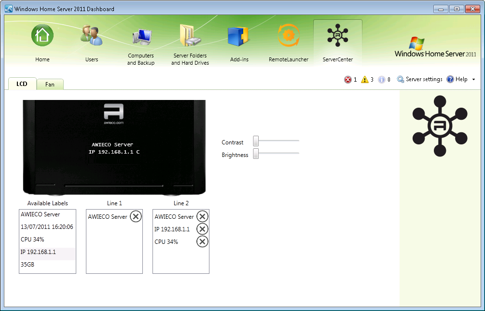Maximize the Dashboard window
This screenshot has height=311, width=485.
[457, 9]
